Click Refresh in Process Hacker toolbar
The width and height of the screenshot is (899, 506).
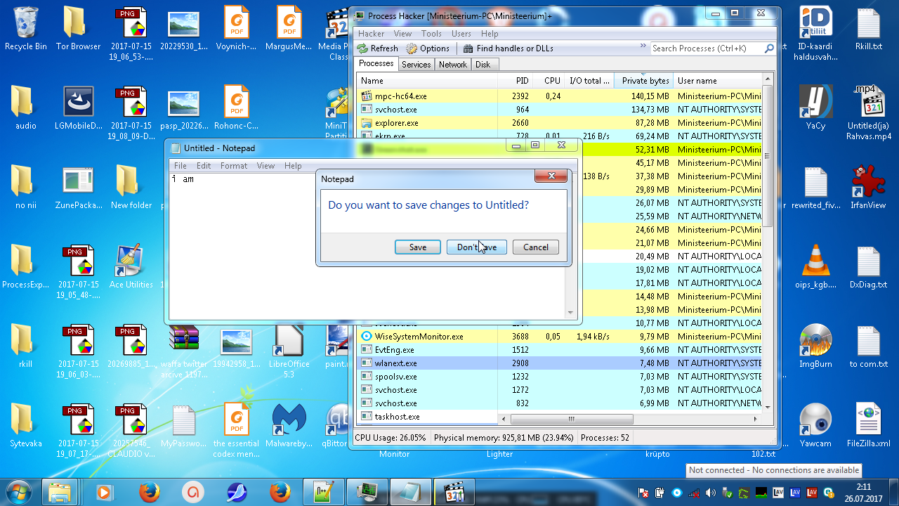coord(377,48)
